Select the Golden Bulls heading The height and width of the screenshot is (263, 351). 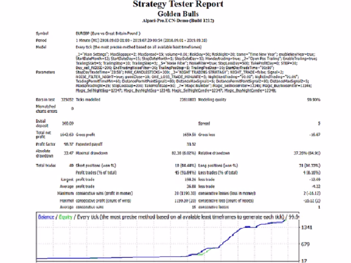pyautogui.click(x=178, y=14)
